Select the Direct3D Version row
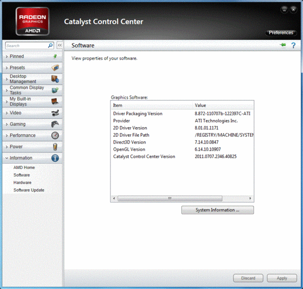Image resolution: width=303 pixels, height=289 pixels. (x=182, y=142)
